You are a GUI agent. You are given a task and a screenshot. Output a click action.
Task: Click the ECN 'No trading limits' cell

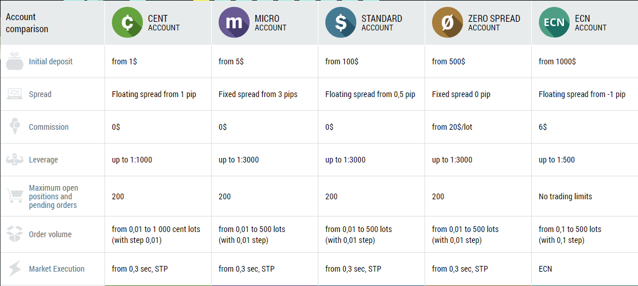pyautogui.click(x=585, y=196)
